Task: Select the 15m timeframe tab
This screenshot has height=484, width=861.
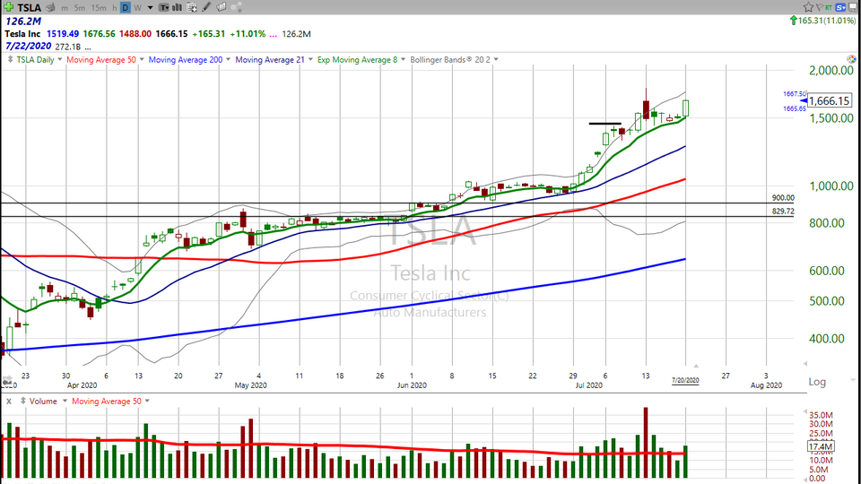Action: [98, 7]
